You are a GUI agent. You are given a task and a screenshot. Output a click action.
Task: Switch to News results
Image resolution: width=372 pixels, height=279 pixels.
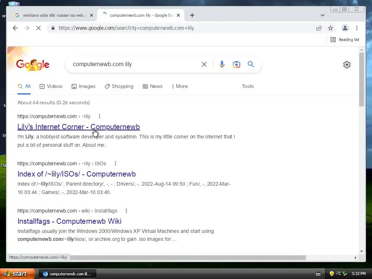point(153,86)
